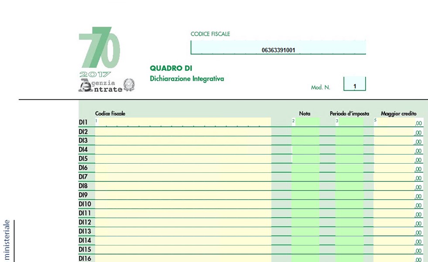
Task: Select the DI15 Maggior credito field
Action: tap(398, 249)
